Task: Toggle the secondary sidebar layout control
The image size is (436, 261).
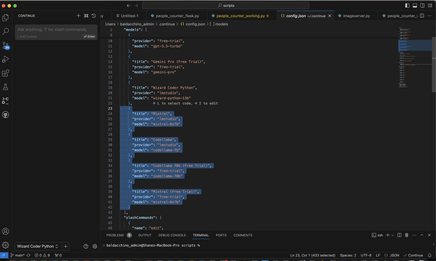Action: tap(422, 5)
